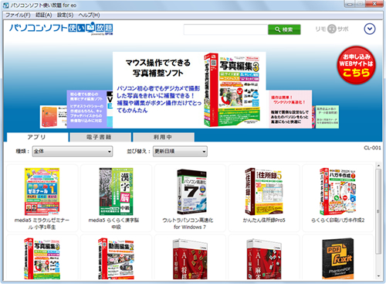Click the green 検索 search button
386x284 pixels.
click(284, 29)
